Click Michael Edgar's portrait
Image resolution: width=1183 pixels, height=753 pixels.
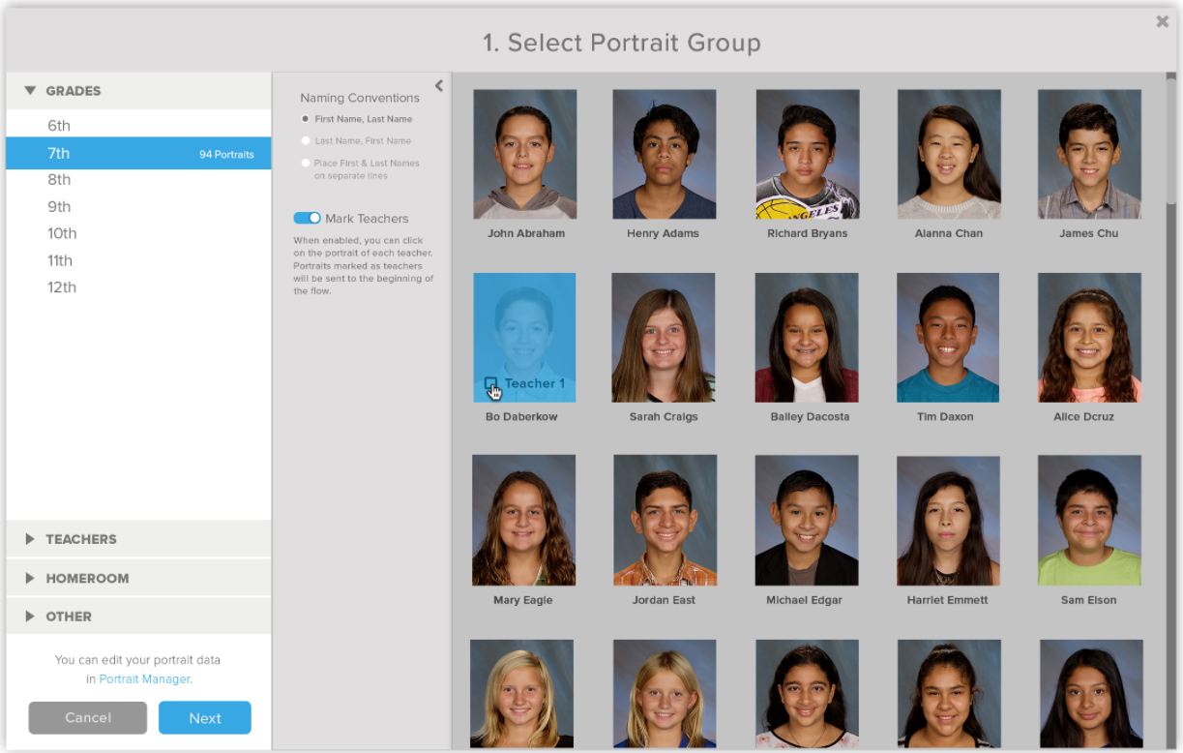807,521
